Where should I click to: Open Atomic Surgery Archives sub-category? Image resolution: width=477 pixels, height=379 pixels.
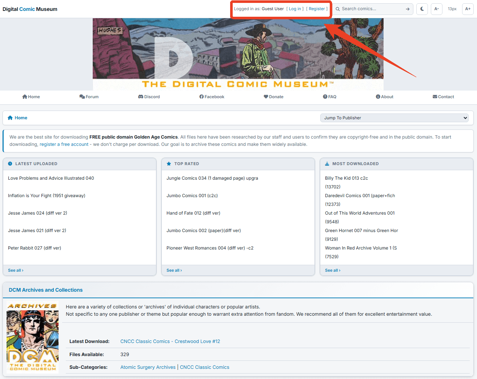pyautogui.click(x=148, y=367)
